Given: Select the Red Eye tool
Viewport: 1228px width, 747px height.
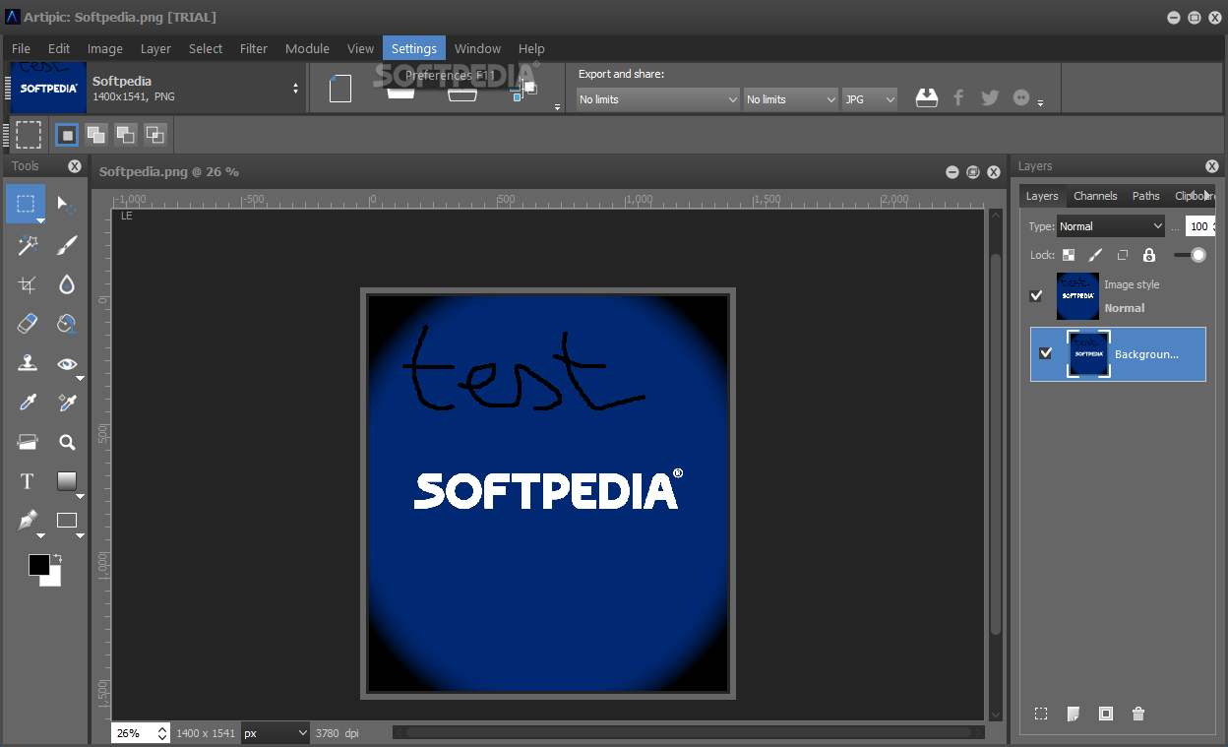Looking at the screenshot, I should (x=66, y=363).
